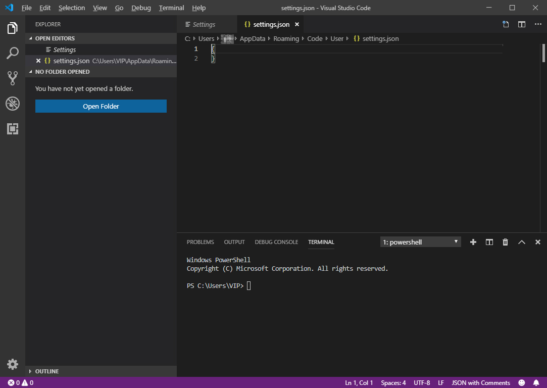Click the Code breadcrumb segment
The height and width of the screenshot is (388, 547).
[x=315, y=39]
